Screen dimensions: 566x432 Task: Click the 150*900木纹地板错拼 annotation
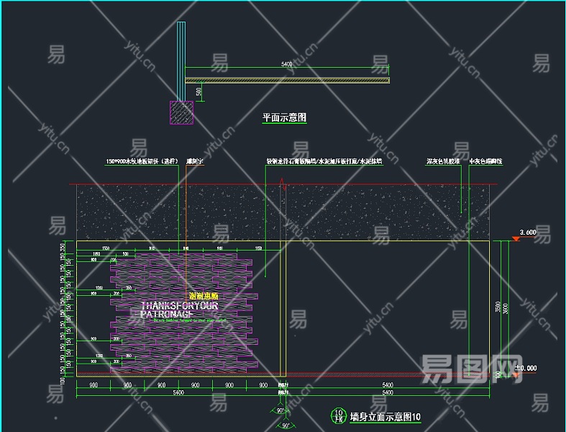coord(142,161)
